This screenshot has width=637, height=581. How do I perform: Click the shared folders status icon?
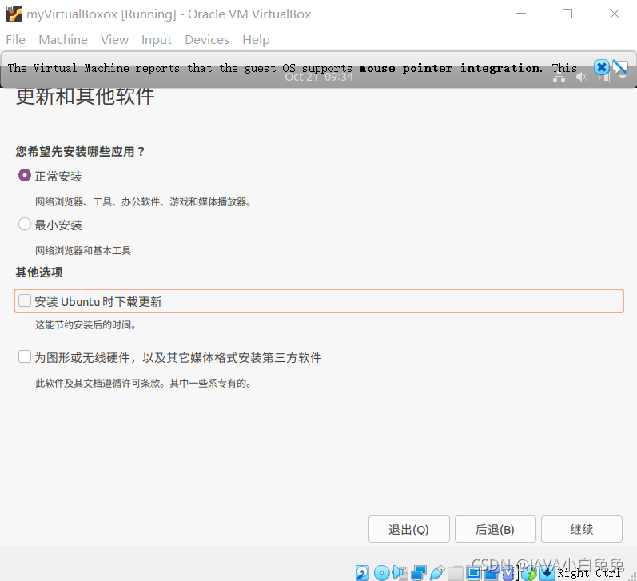coord(456,573)
